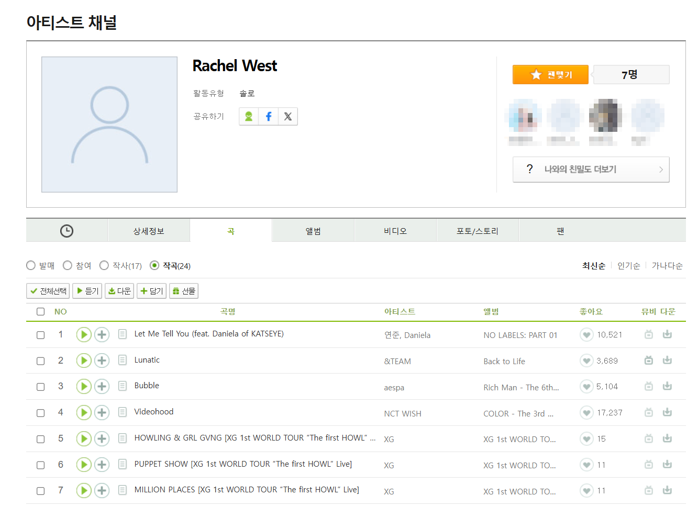Sort songs by 인기순
The height and width of the screenshot is (507, 698).
(x=628, y=266)
